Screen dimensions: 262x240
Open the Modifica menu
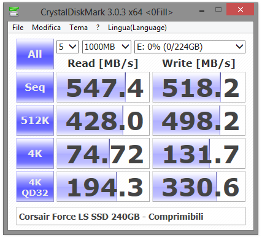[46, 28]
